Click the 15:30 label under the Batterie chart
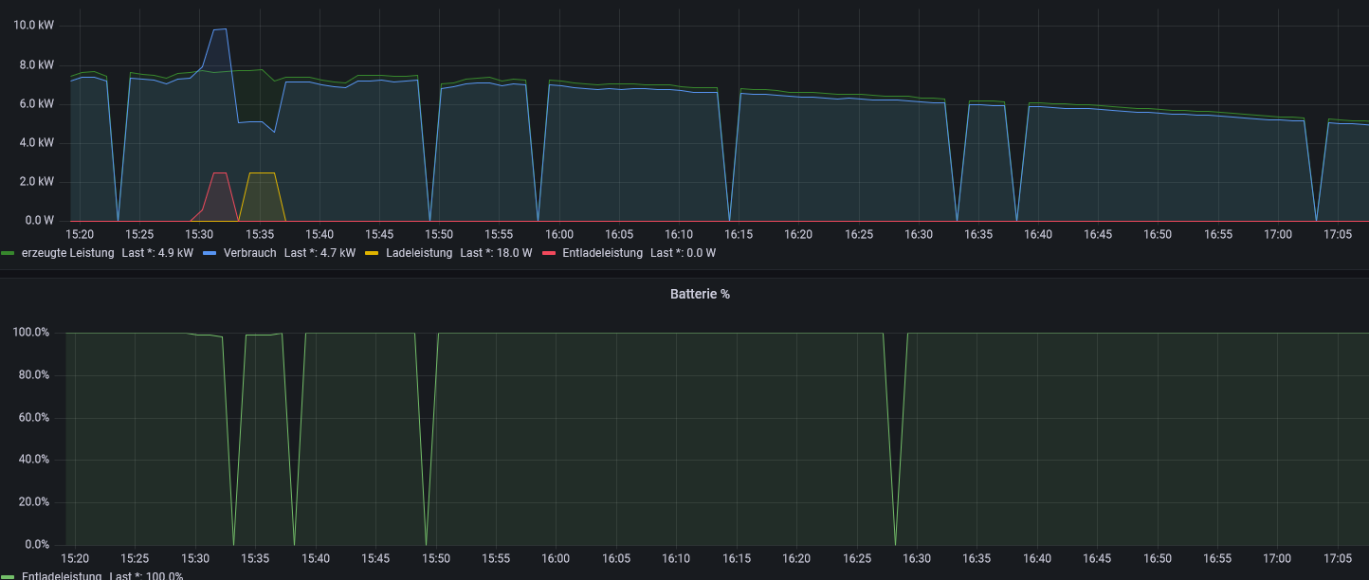 [x=195, y=559]
